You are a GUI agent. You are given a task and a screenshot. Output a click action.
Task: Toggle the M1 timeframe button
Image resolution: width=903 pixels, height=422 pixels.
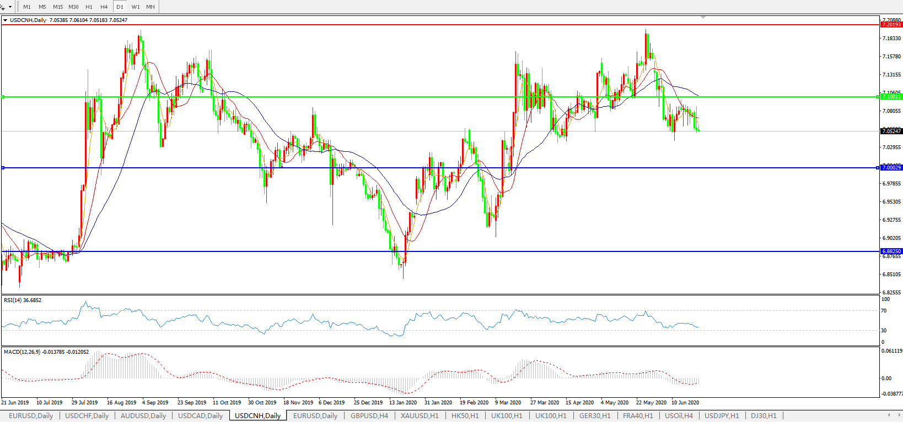[x=27, y=7]
